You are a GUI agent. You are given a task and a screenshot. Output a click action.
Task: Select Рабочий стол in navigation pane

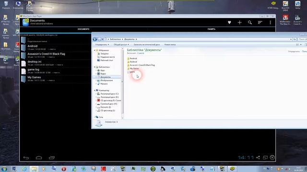[x=106, y=60]
